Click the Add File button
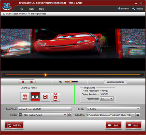Image resolution: width=146 pixels, height=135 pixels. [14, 125]
